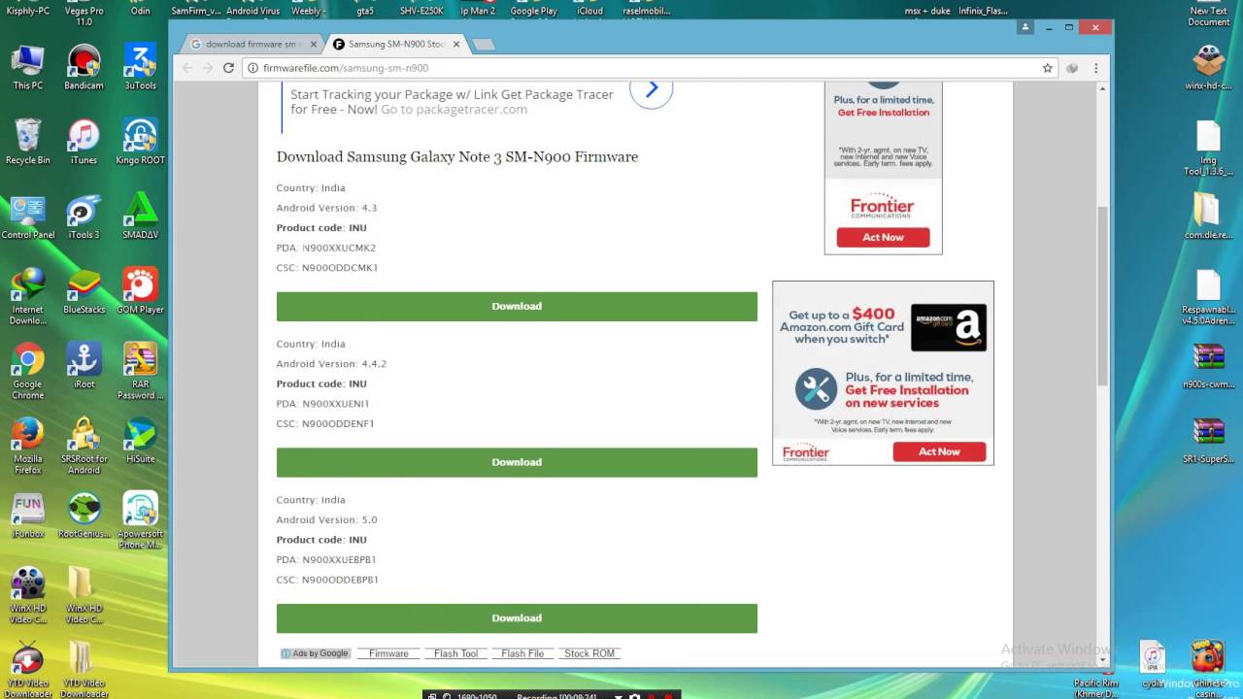The height and width of the screenshot is (699, 1243).
Task: Select the Download Samsung Galaxy Note 3 heading
Action: tap(457, 156)
